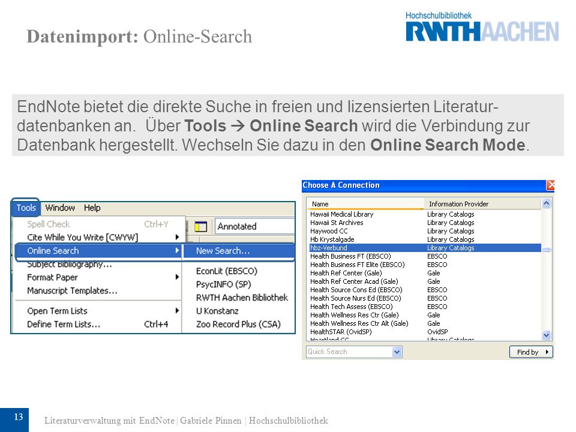The image size is (576, 432).
Task: Select Health Wellness Res Ctr (Gale)
Action: click(x=425, y=315)
